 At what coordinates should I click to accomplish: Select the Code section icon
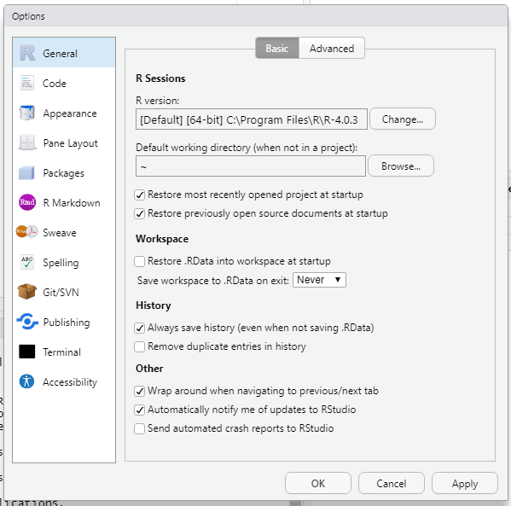pyautogui.click(x=26, y=83)
